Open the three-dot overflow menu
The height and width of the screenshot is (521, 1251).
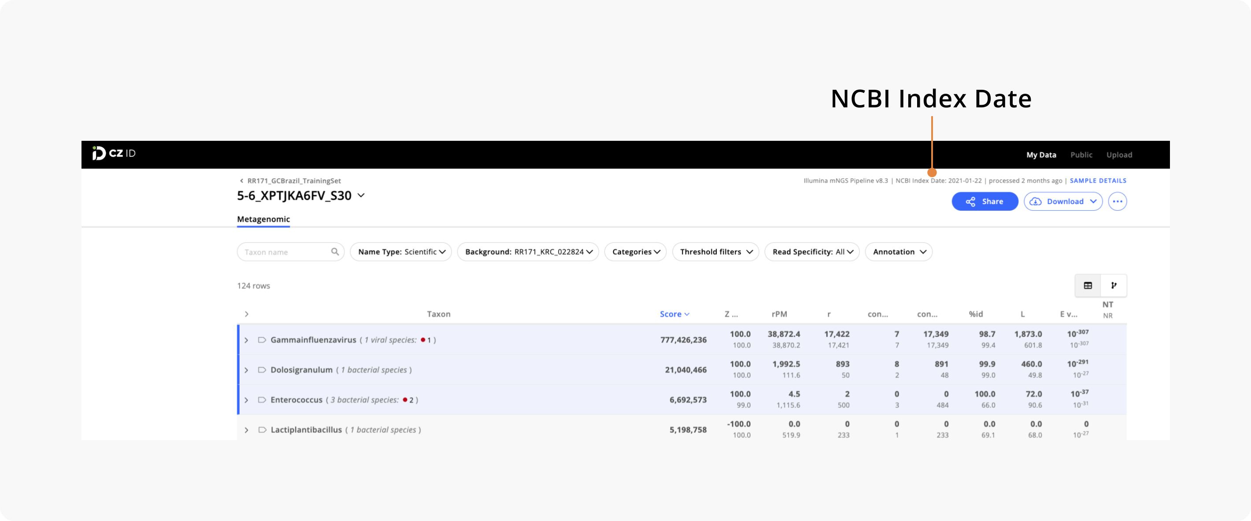click(1118, 202)
